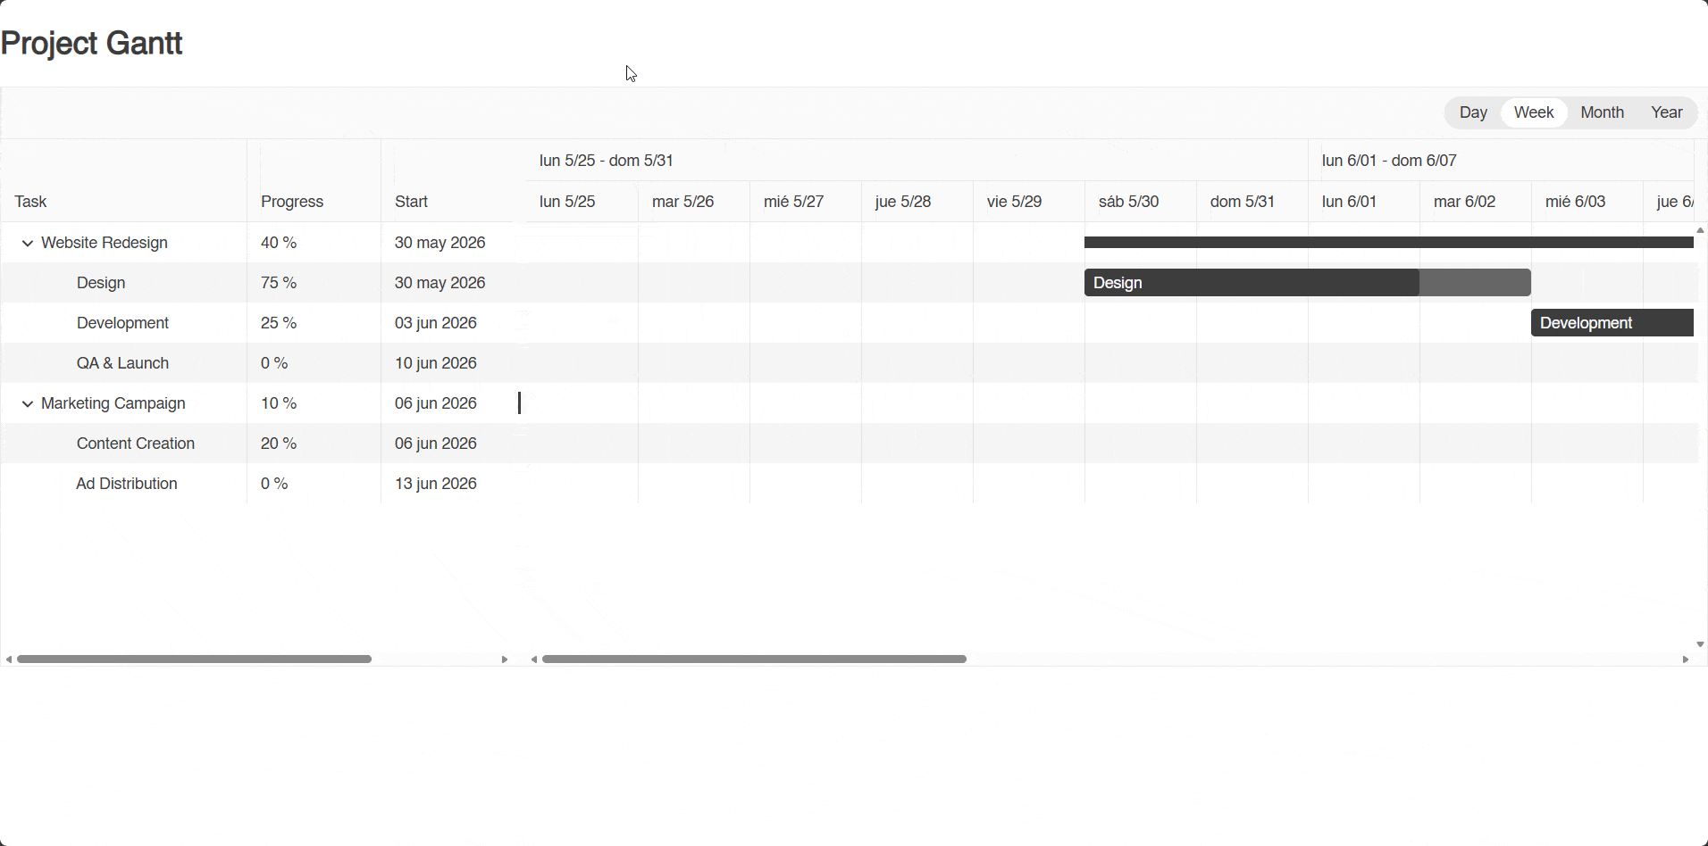Click the 75 % progress cell
Image resolution: width=1708 pixels, height=846 pixels.
[x=314, y=283]
